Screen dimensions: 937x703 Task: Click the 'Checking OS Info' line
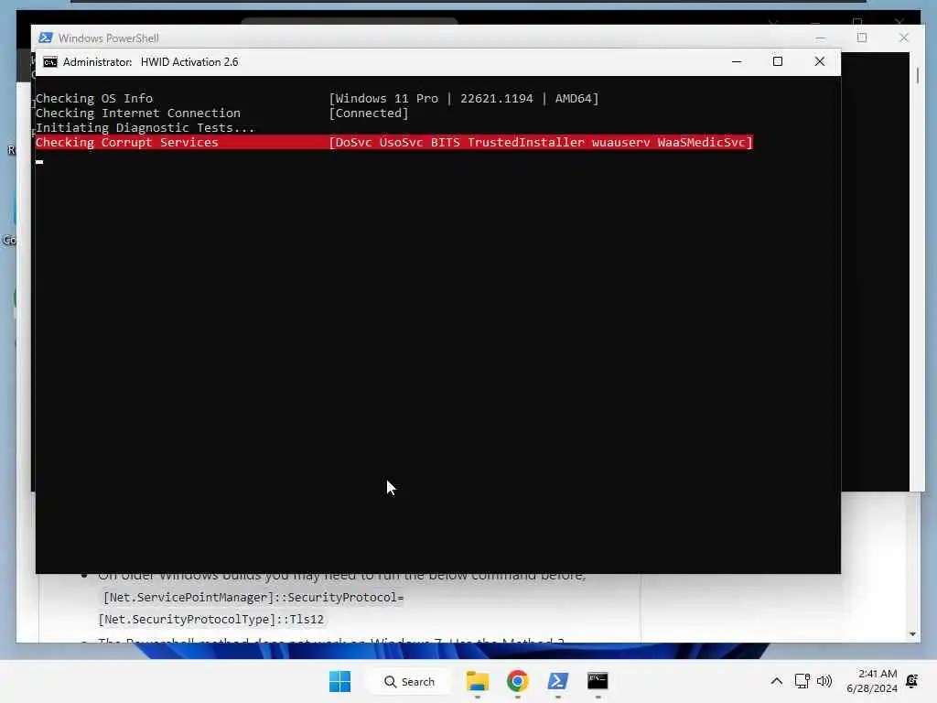94,99
